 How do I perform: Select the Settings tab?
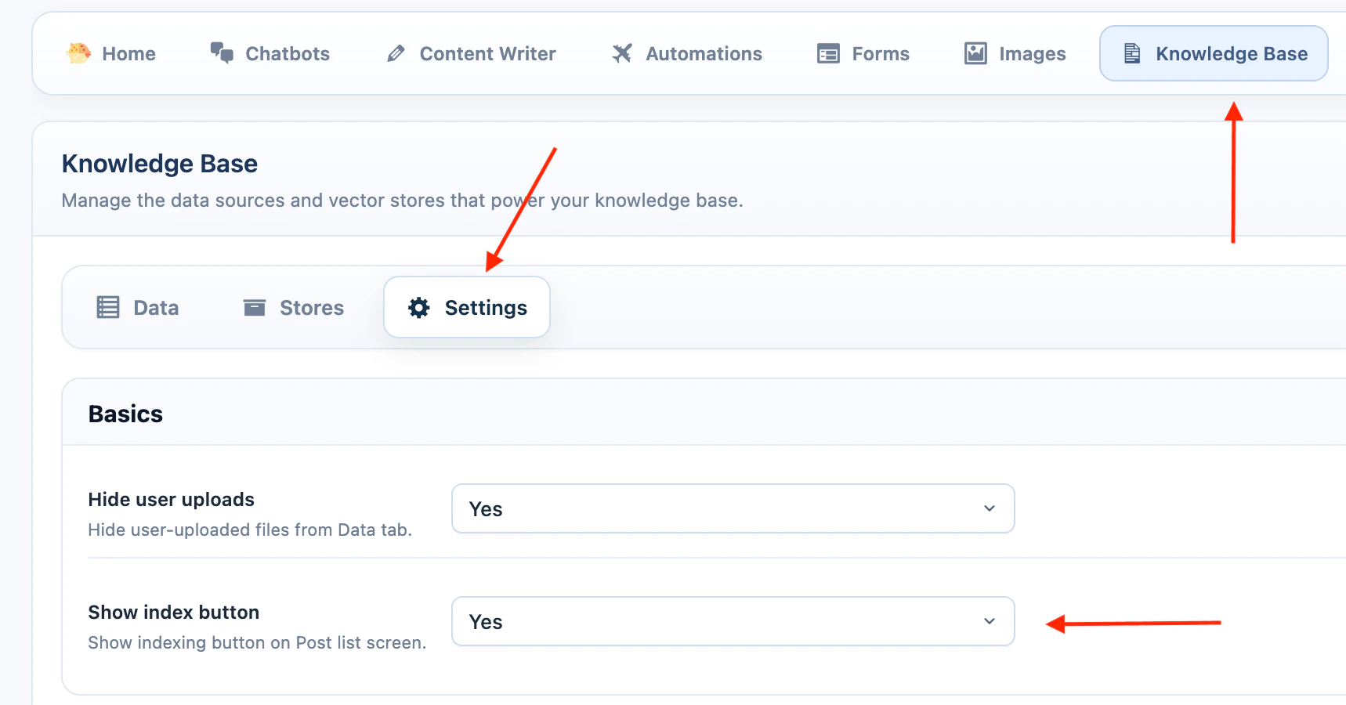[467, 307]
